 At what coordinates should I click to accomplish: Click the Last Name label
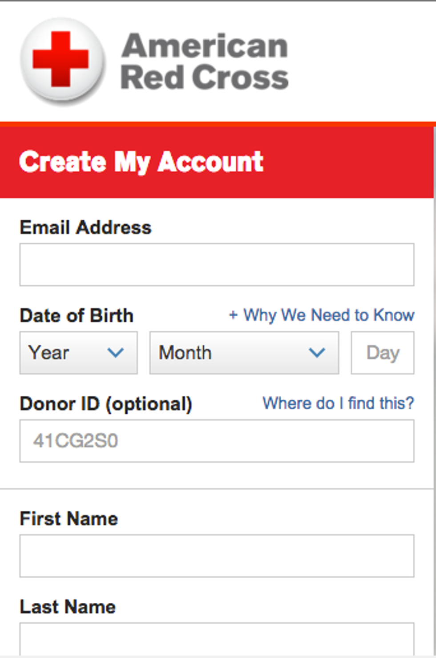pyautogui.click(x=68, y=607)
